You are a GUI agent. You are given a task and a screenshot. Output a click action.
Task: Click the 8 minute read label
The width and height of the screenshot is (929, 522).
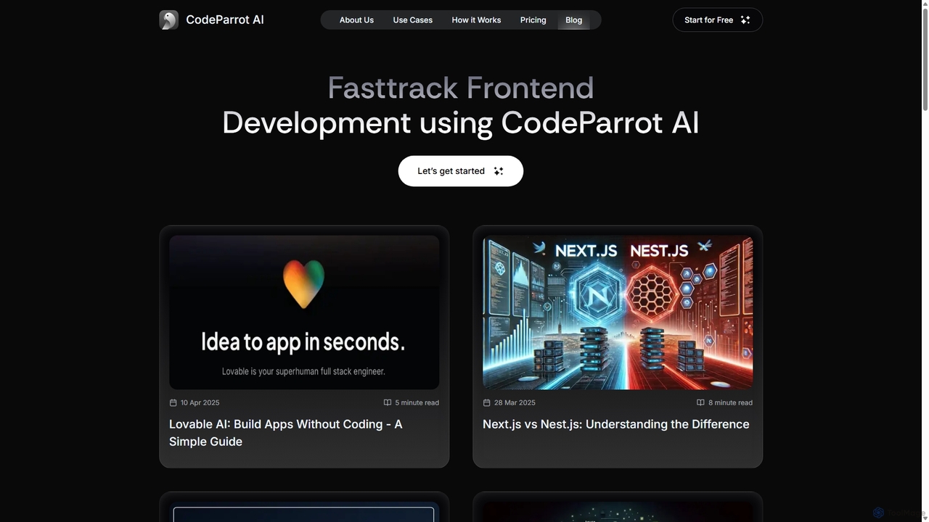[730, 402]
